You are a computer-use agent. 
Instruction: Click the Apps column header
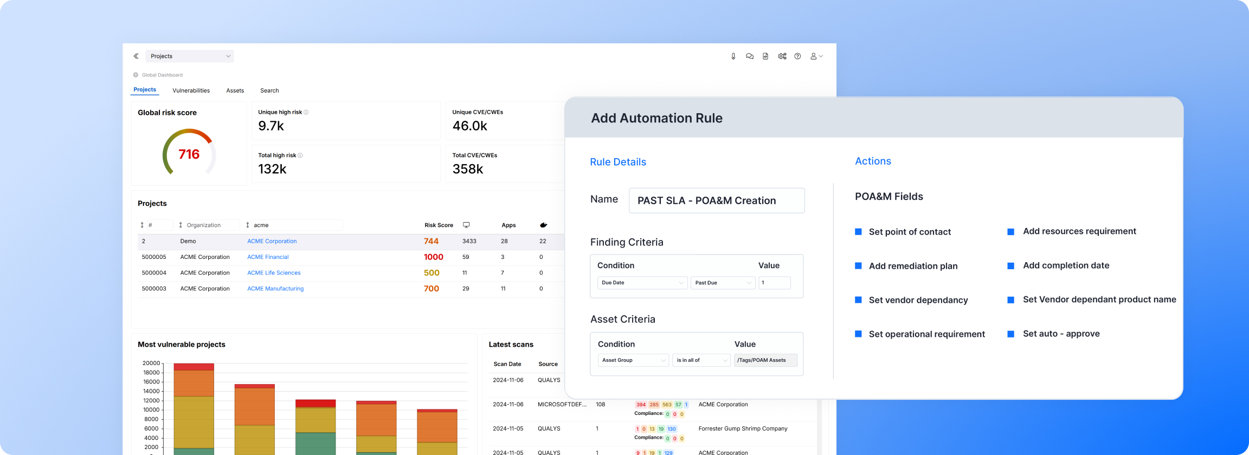point(508,225)
